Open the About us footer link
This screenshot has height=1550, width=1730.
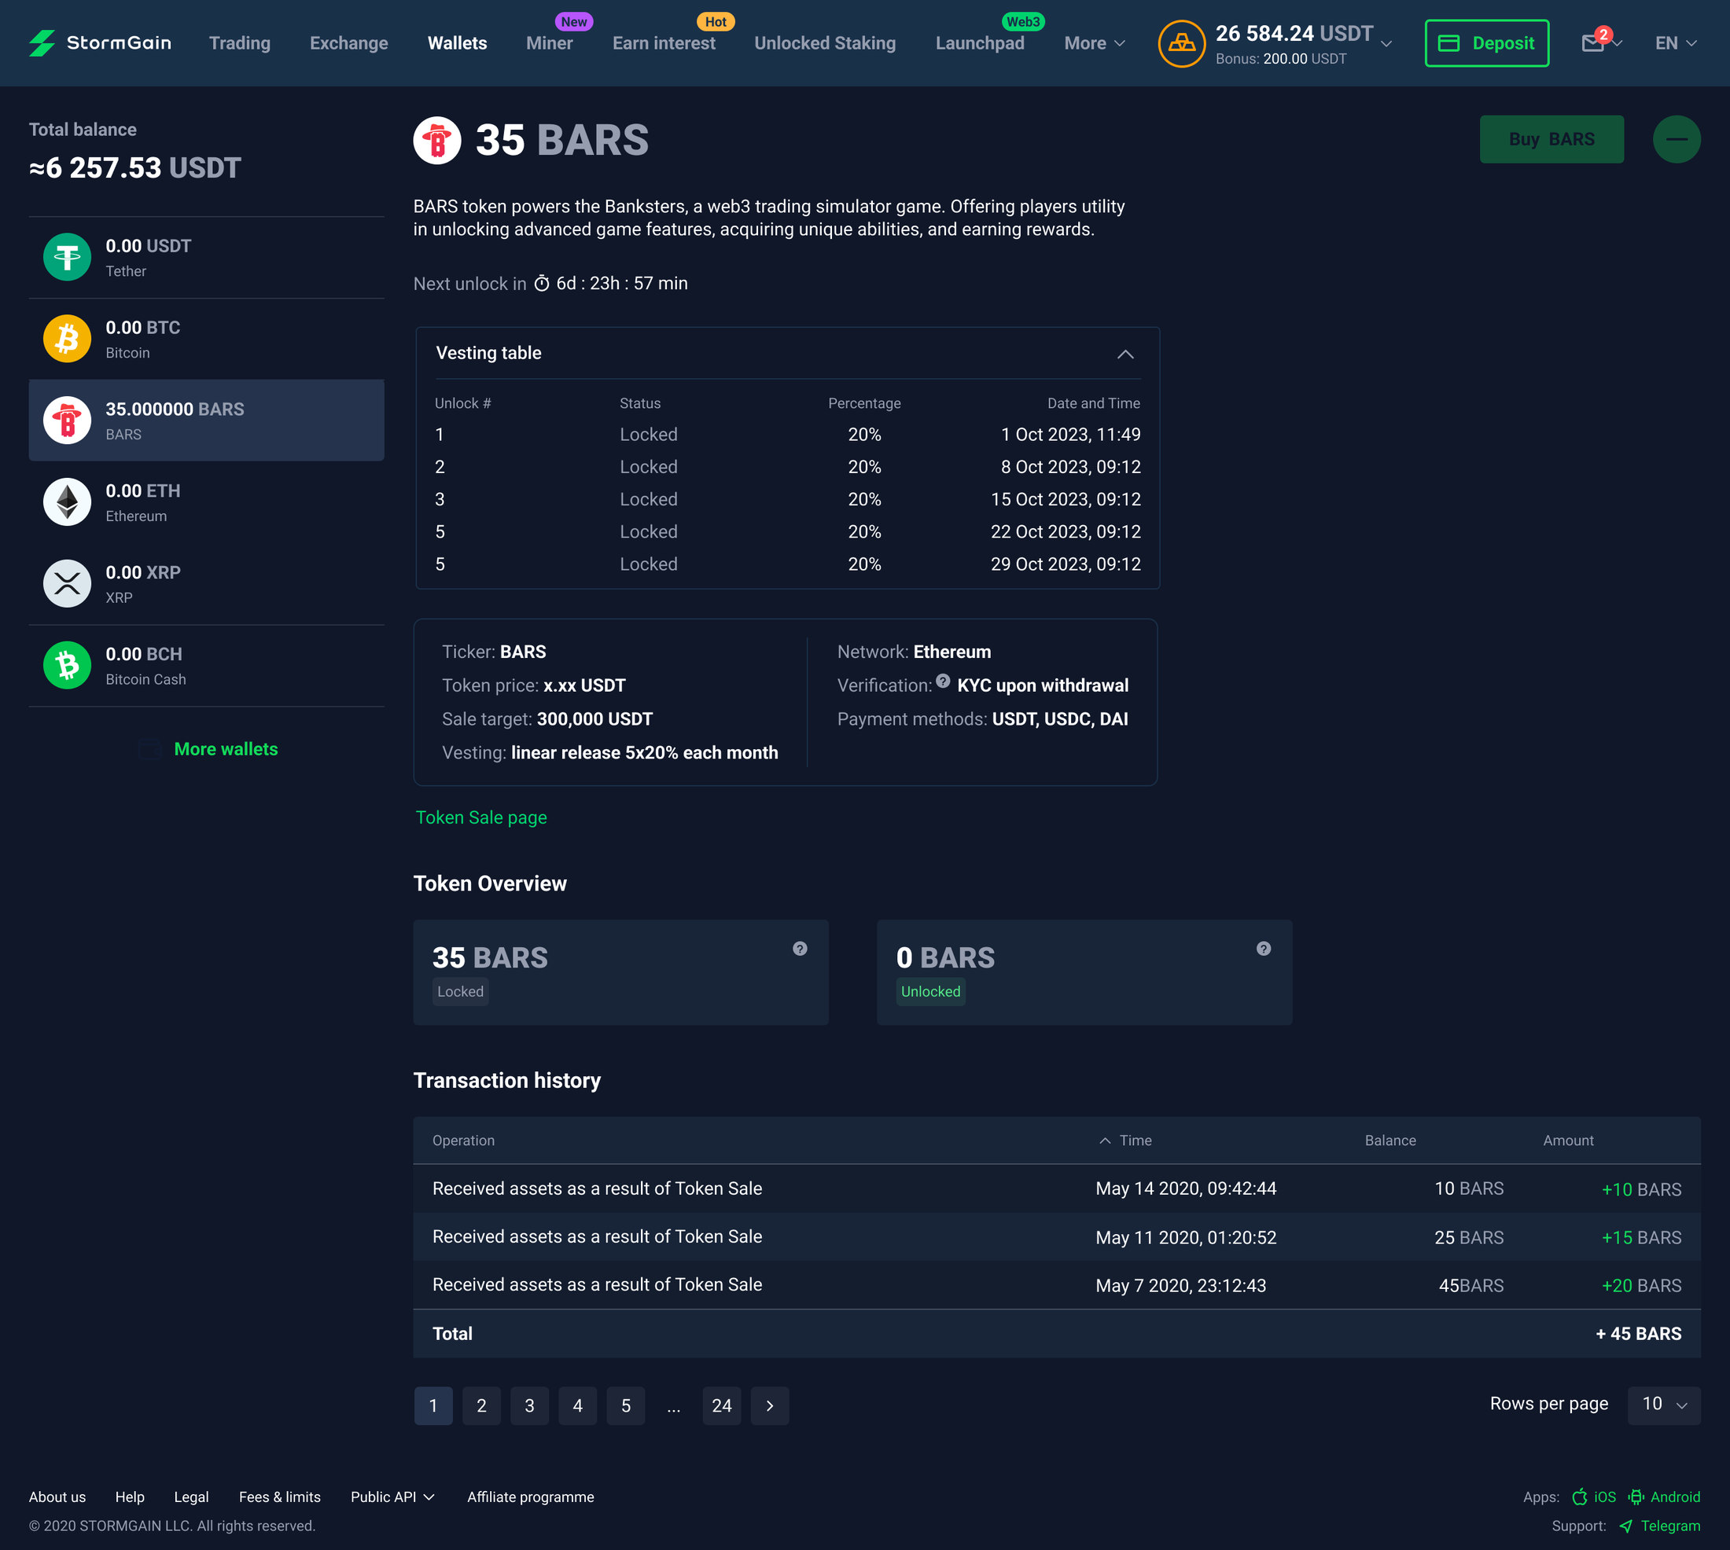pyautogui.click(x=57, y=1497)
